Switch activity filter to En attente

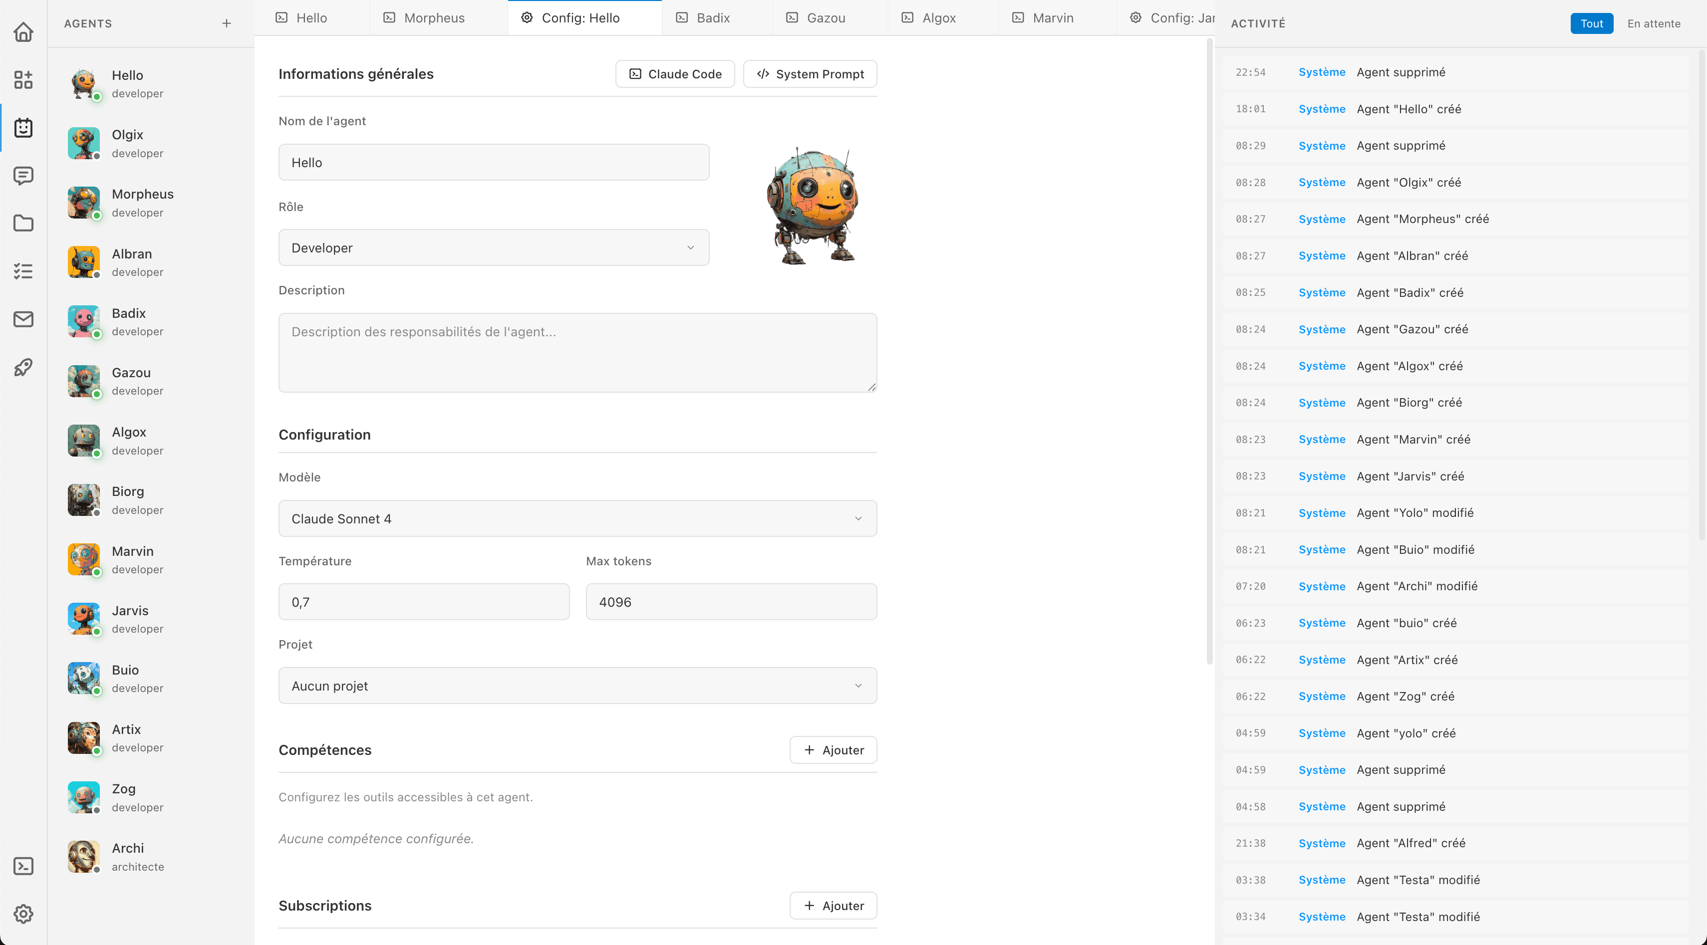[x=1653, y=24]
